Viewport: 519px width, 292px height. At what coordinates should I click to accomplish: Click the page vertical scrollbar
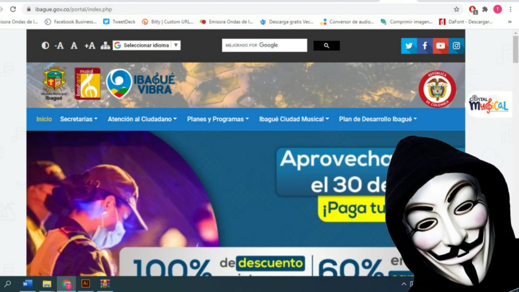click(516, 49)
